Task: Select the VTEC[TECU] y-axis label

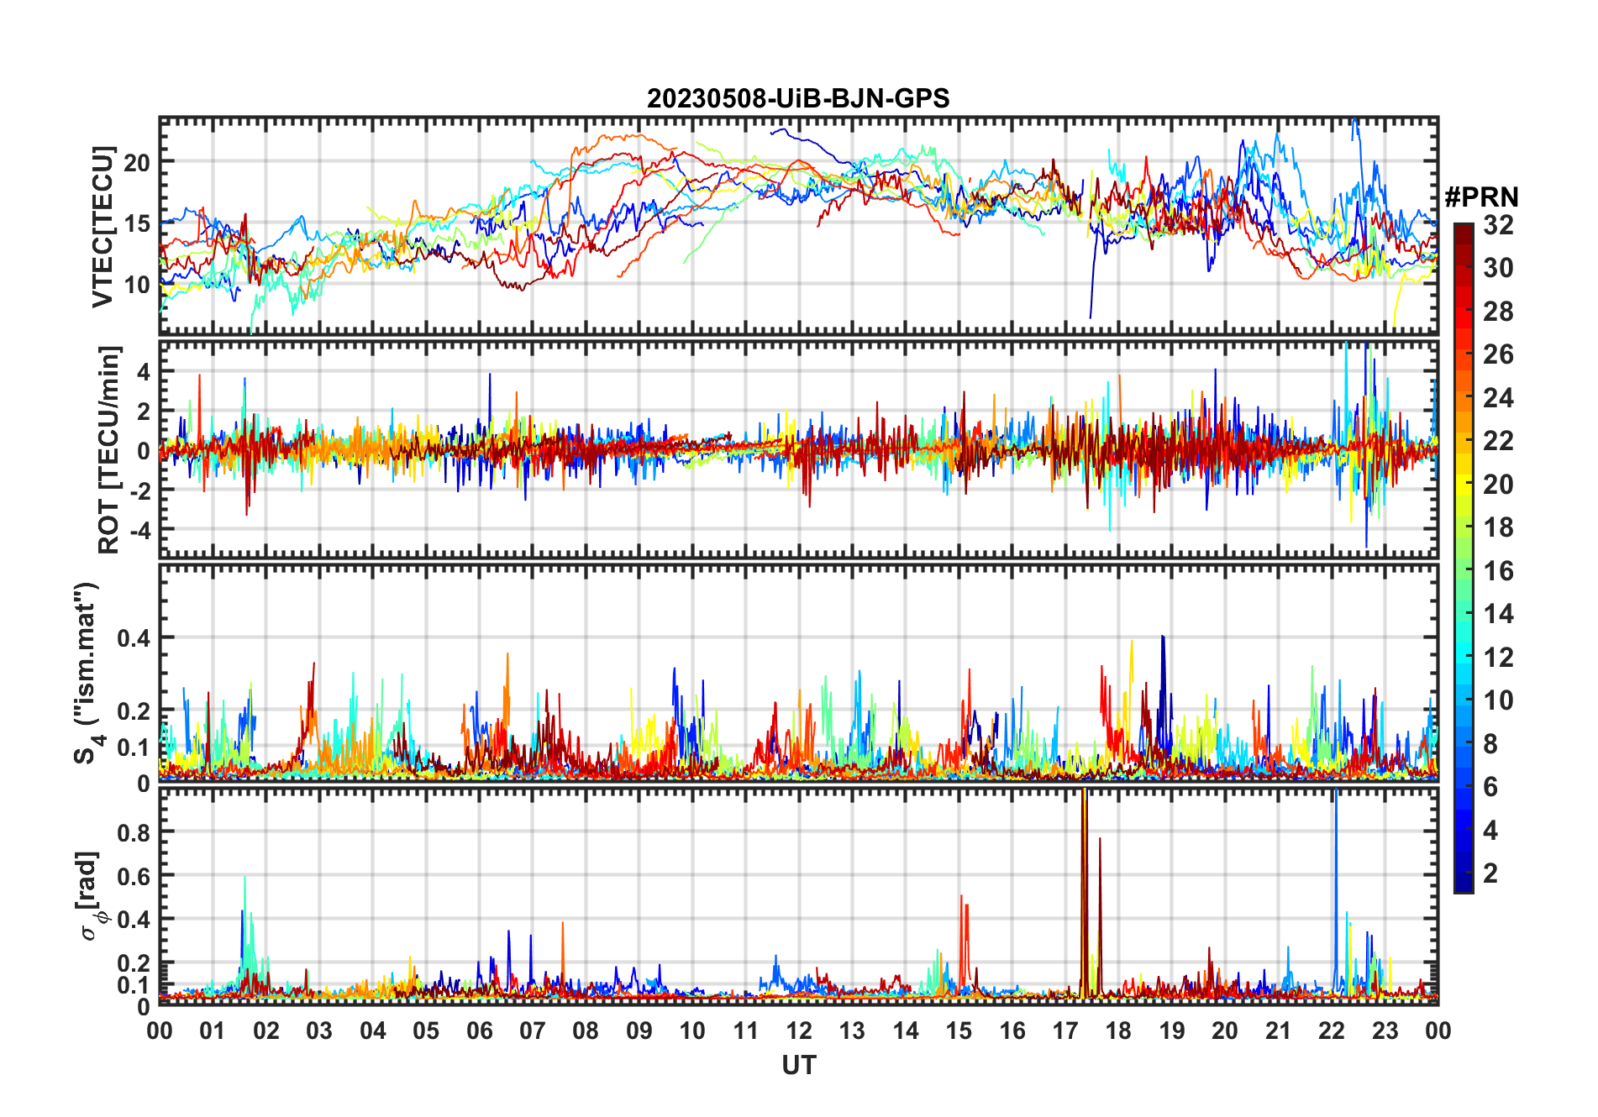Action: [103, 227]
